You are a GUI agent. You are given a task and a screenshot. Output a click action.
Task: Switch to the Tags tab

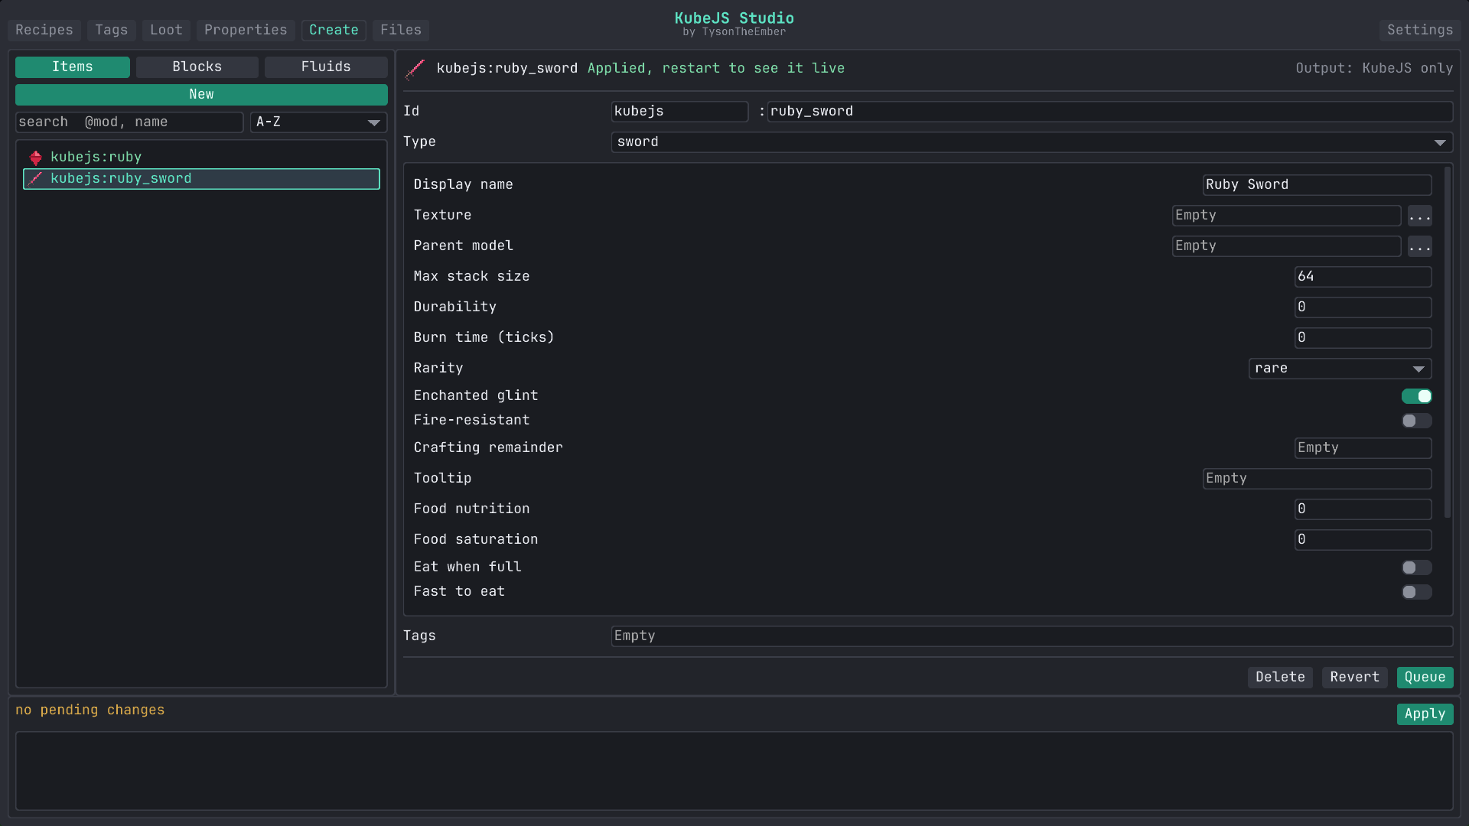point(112,30)
